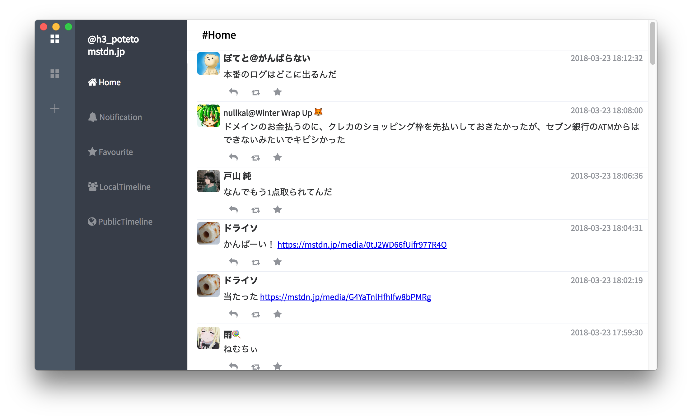Click the timeline vertical scrollbar thumb

(x=652, y=44)
